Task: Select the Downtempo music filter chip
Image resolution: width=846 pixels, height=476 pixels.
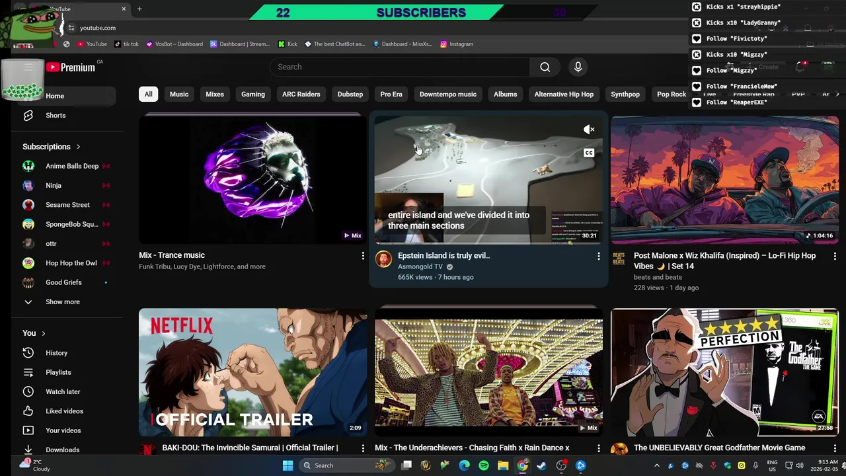Action: pos(447,94)
